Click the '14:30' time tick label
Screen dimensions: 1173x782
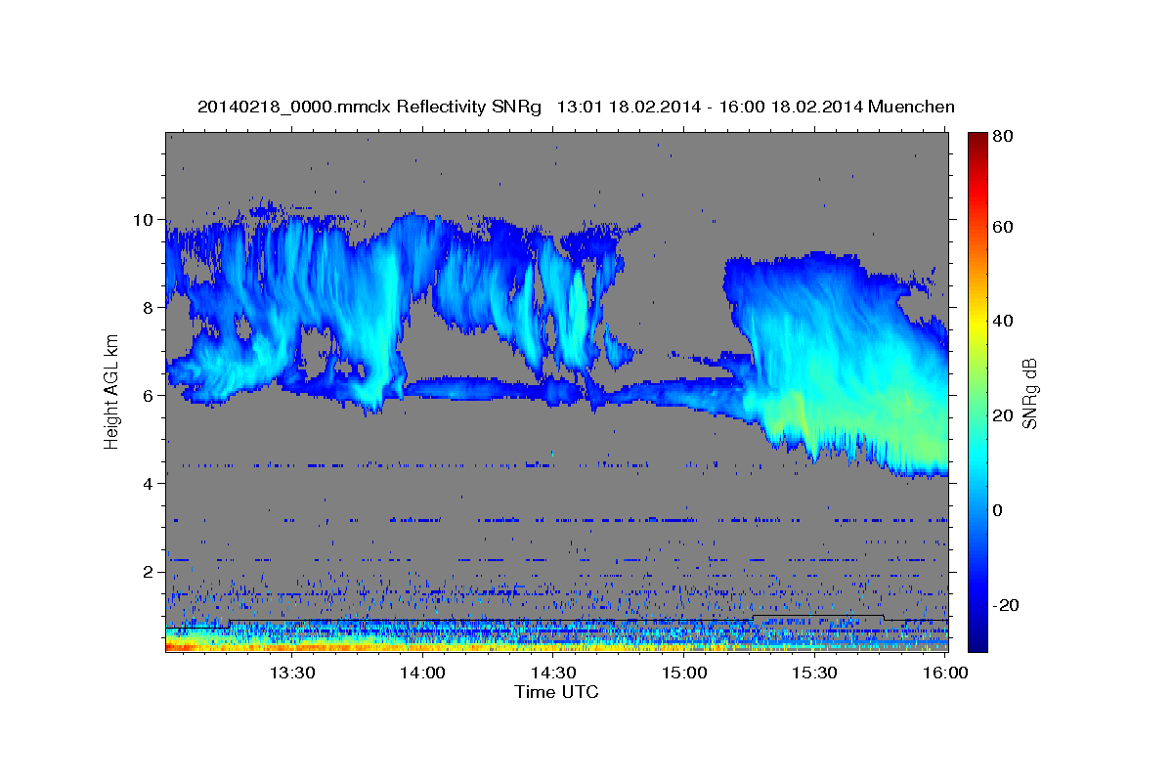pos(553,673)
